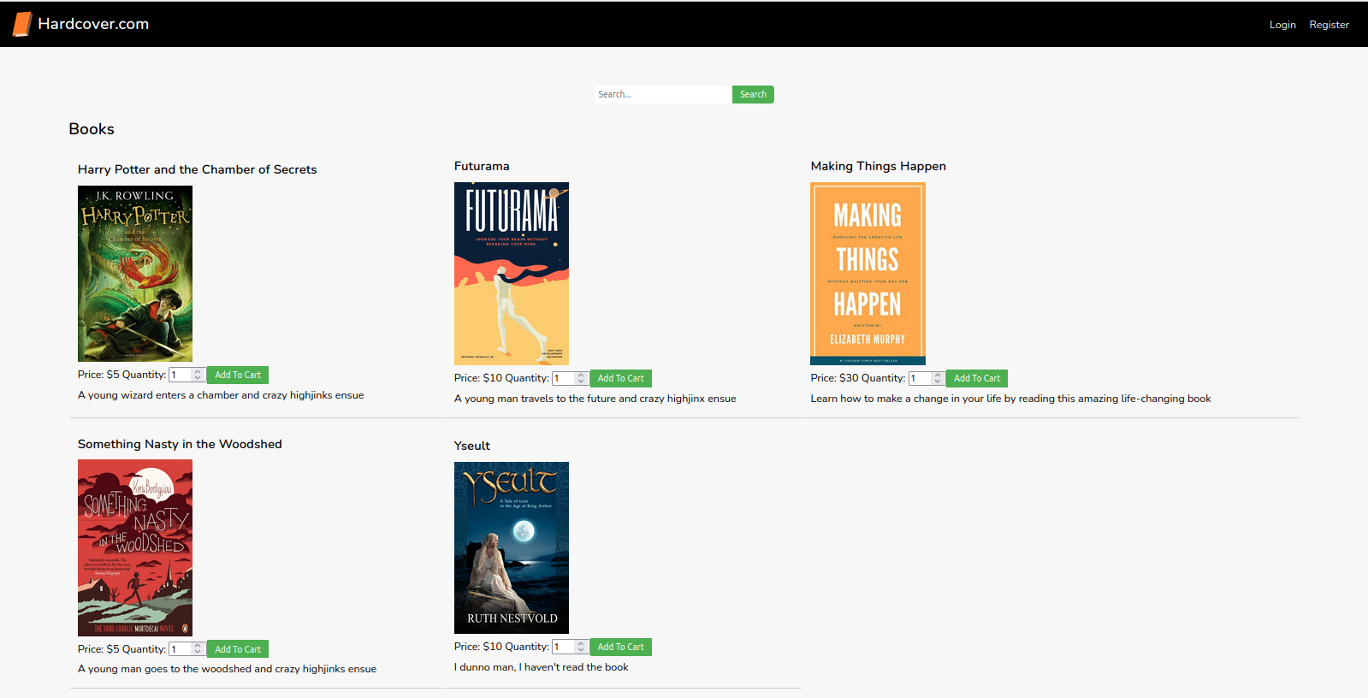This screenshot has height=698, width=1368.
Task: Click description 'A young man travels to the future'
Action: coord(595,399)
